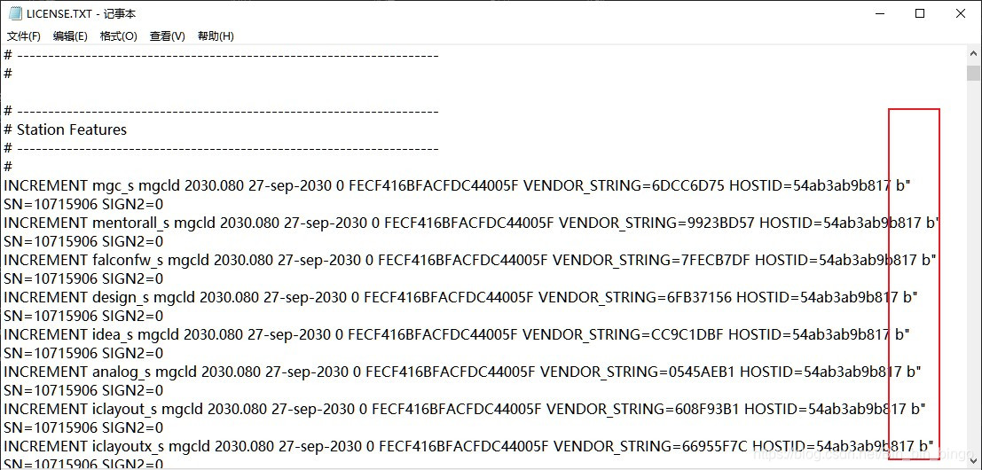
Task: Open the 格式(O) menu
Action: tap(118, 36)
